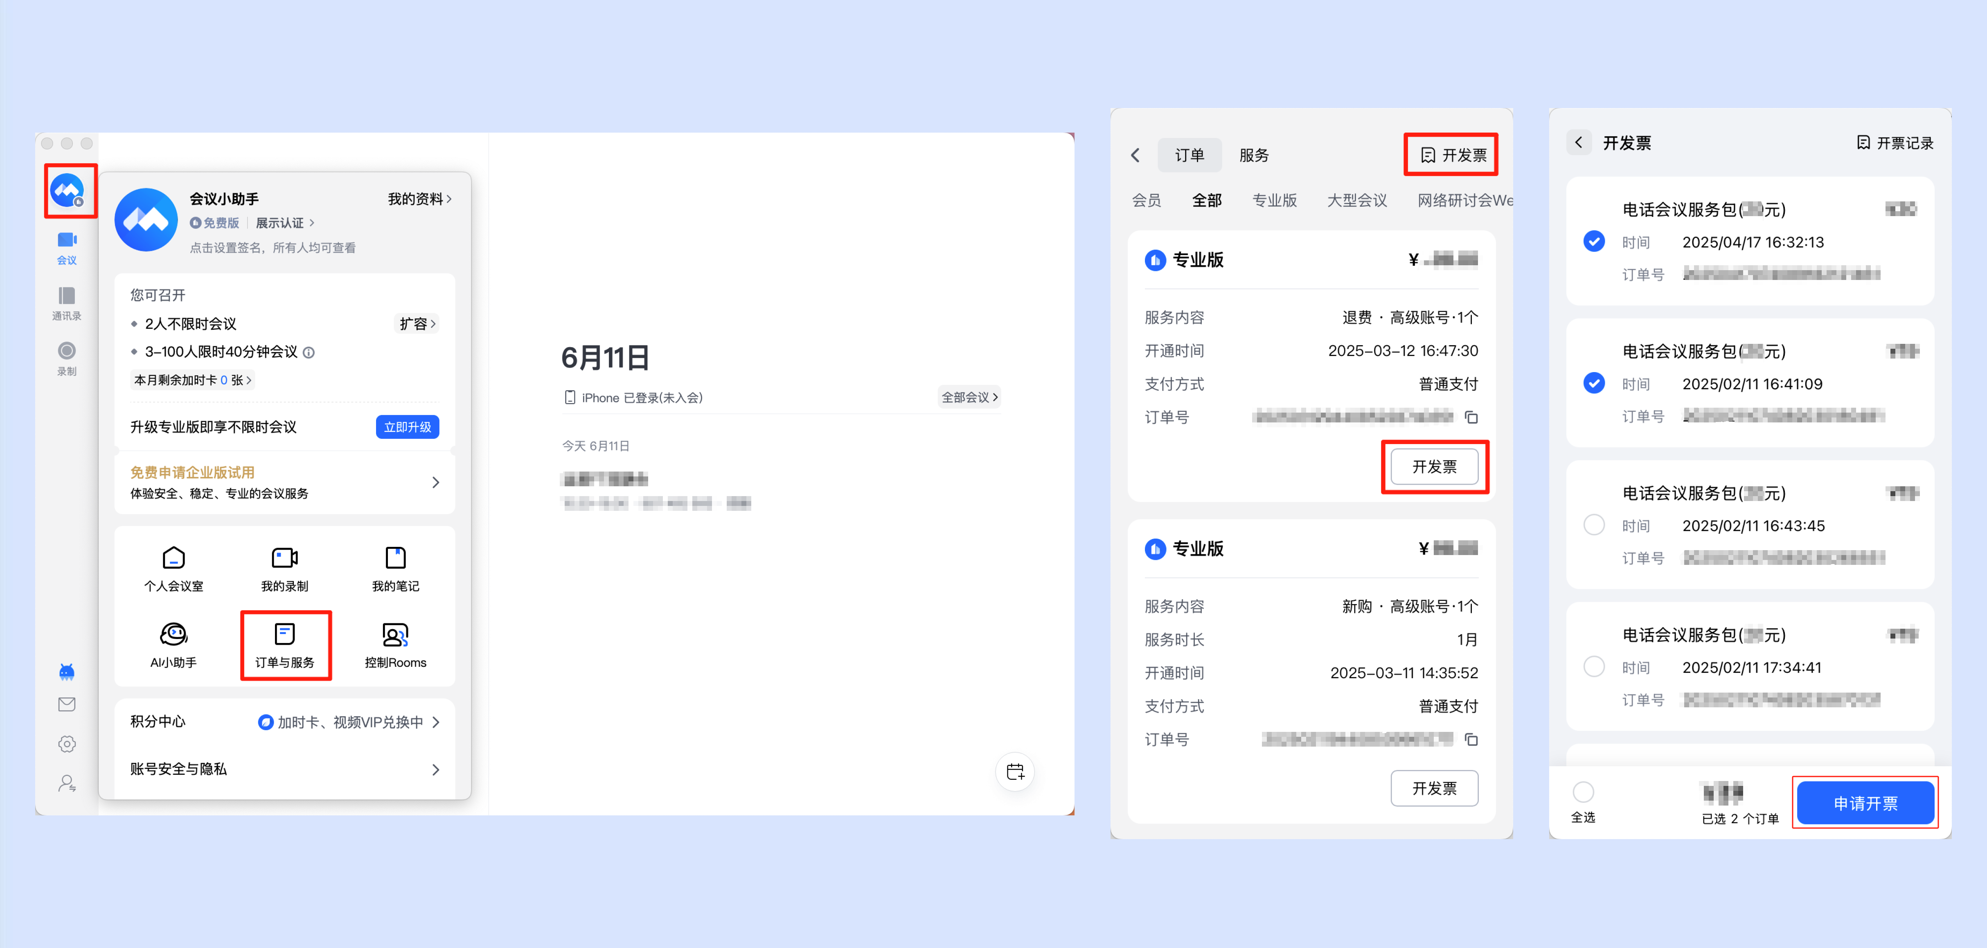Click 开发票 on the 新购 order card

click(1434, 788)
